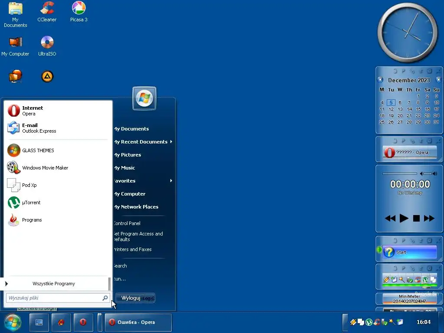Launch µTorrent from the Start menu
This screenshot has height=333, width=444.
pos(58,202)
